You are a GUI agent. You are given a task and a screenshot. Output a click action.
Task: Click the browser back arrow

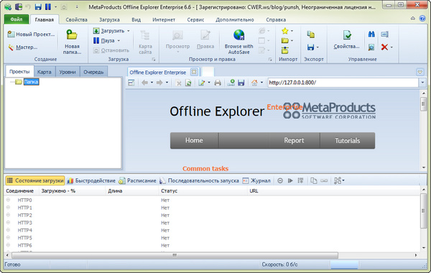[144, 83]
